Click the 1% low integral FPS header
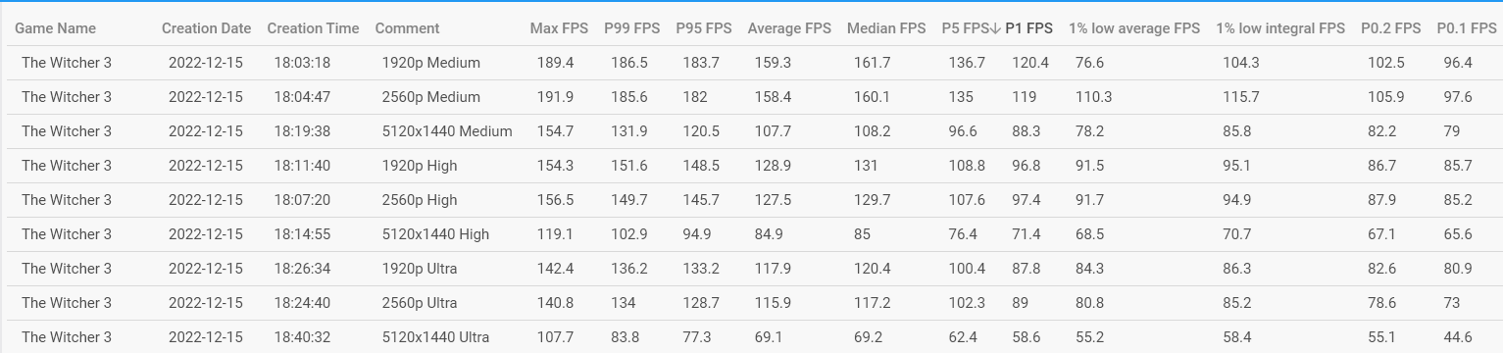 tap(1280, 28)
